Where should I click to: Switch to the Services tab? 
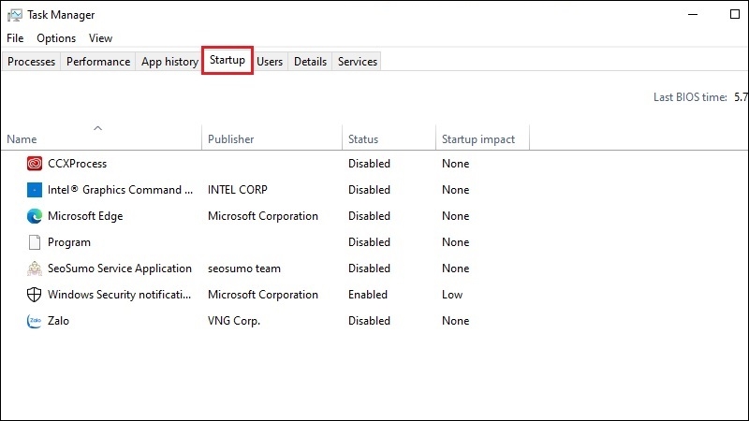(358, 62)
